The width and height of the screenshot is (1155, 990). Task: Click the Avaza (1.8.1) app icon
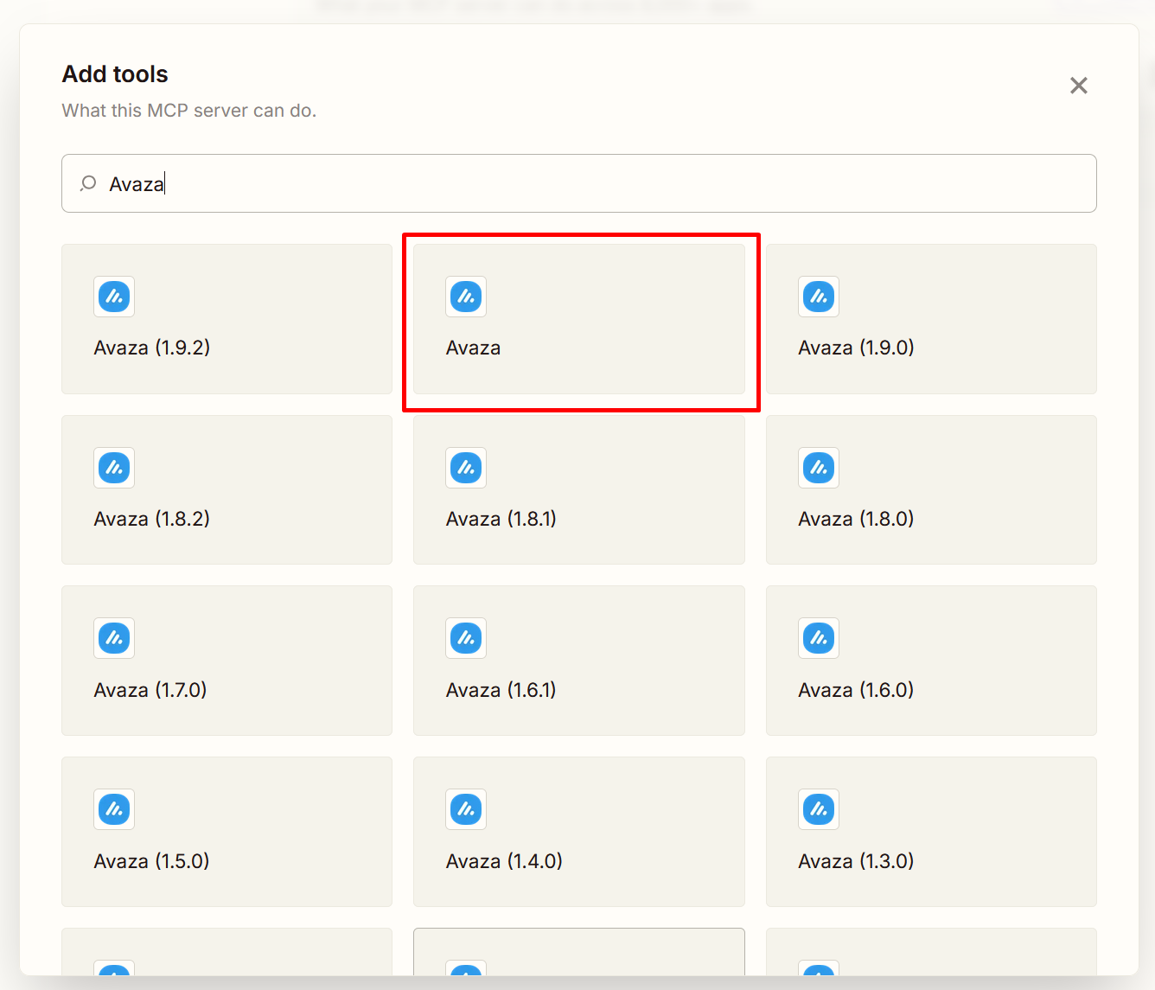pos(466,468)
